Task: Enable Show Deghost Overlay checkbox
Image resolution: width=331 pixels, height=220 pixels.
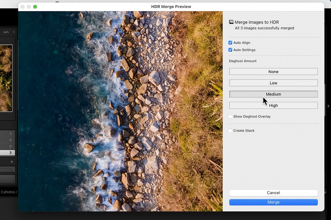Action: [x=230, y=116]
